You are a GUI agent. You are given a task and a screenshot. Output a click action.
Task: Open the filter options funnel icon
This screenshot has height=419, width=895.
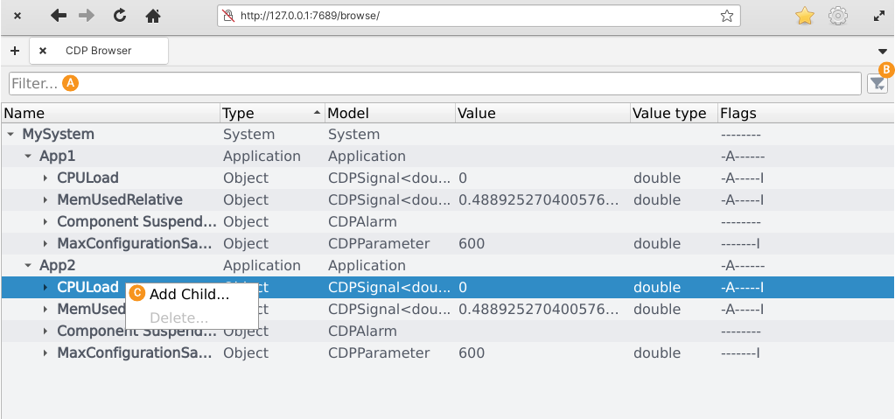pyautogui.click(x=877, y=83)
